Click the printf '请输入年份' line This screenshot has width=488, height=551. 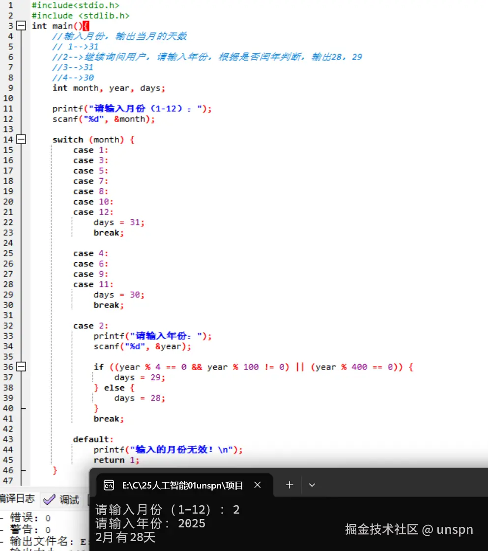(153, 336)
